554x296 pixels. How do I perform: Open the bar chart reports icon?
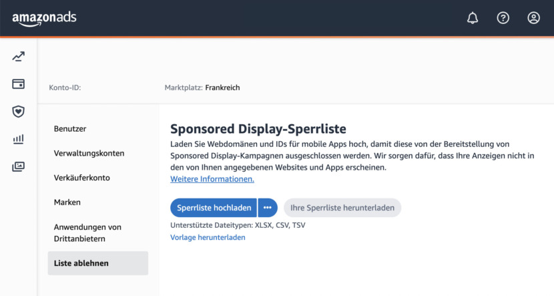click(19, 139)
